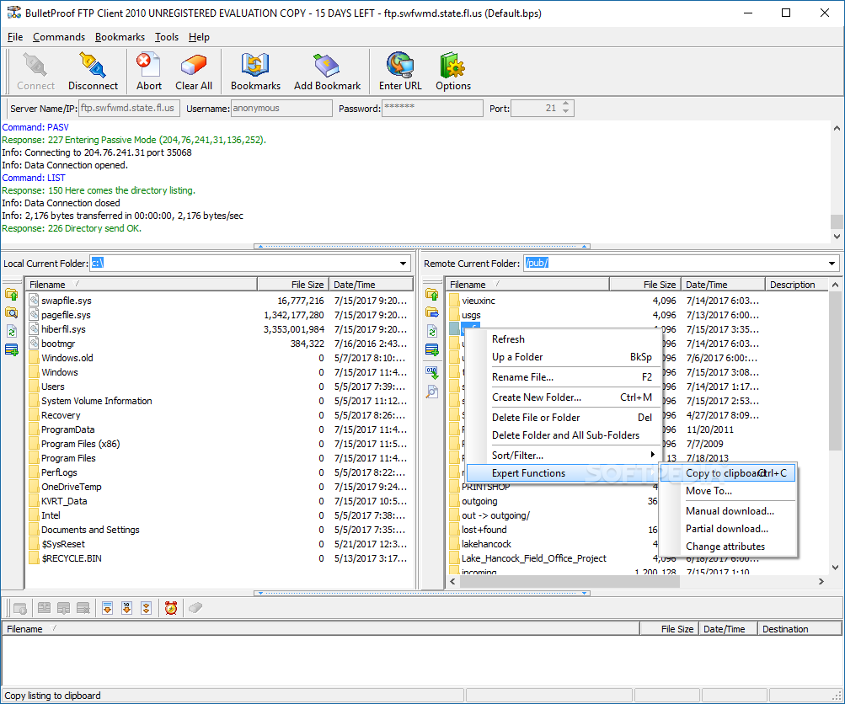Click remote change folder arrow icon
This screenshot has height=704, width=845.
[x=431, y=313]
